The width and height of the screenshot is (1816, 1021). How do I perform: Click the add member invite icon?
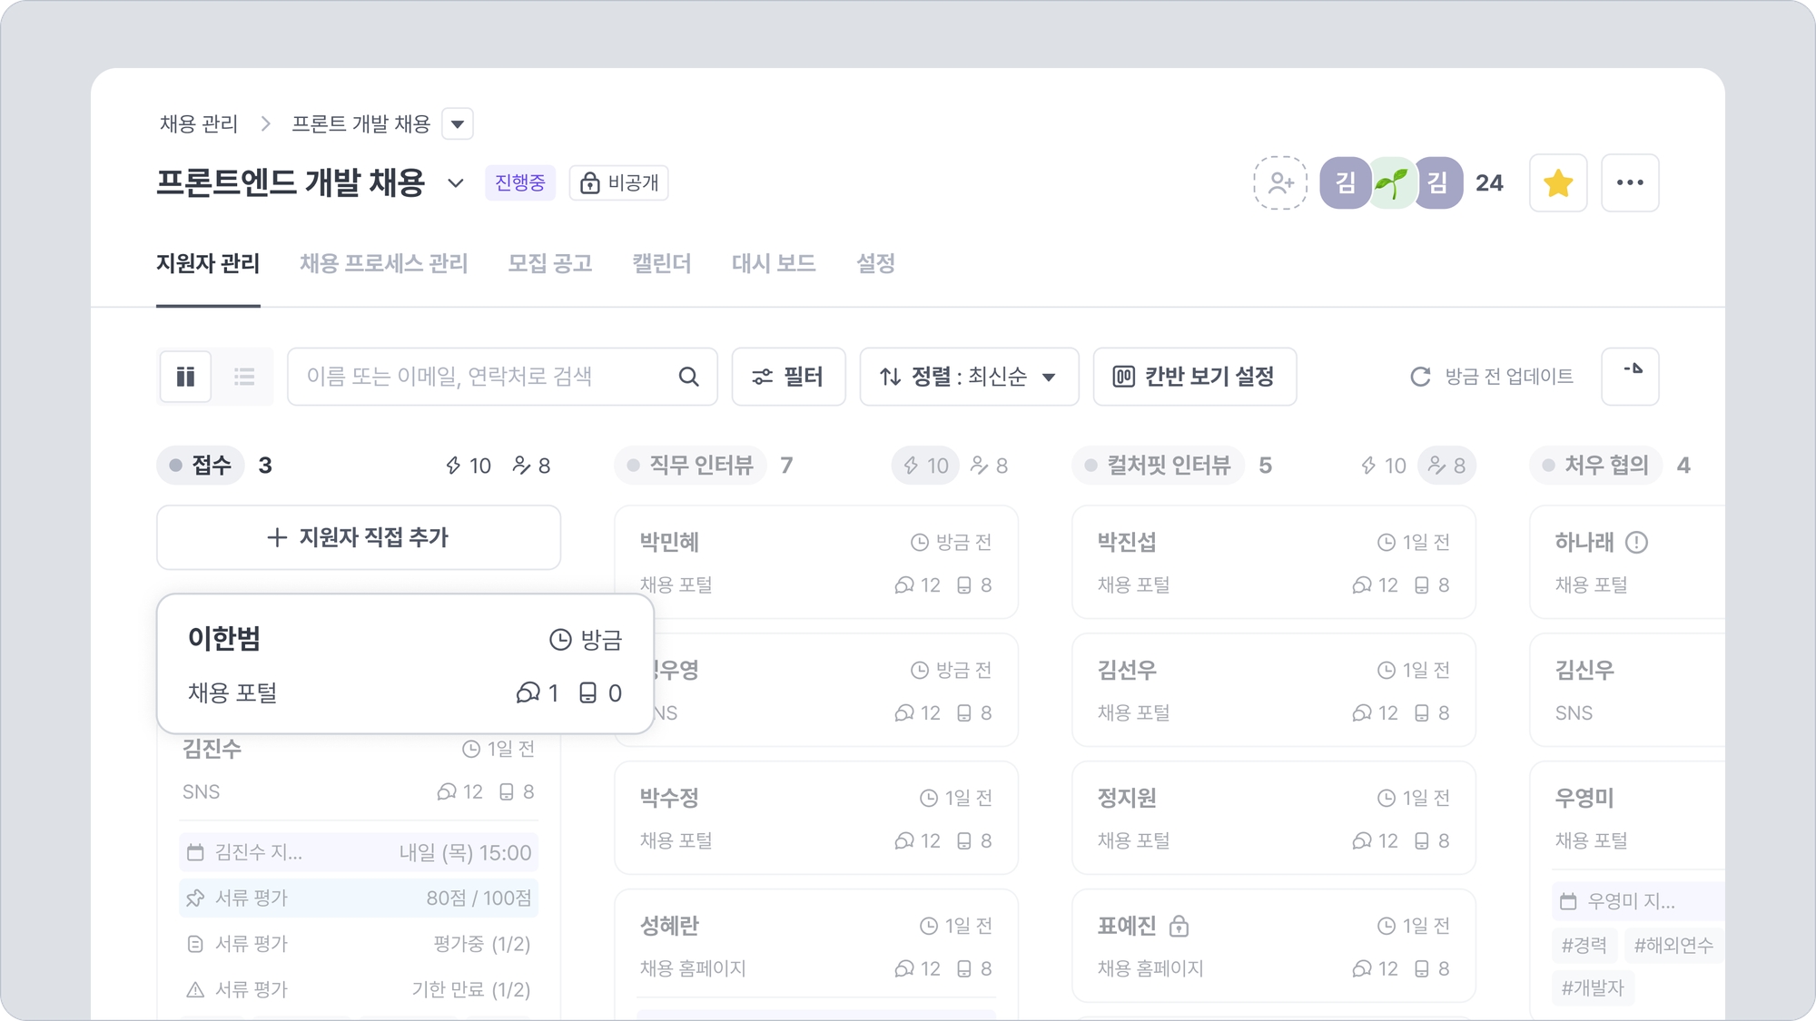pyautogui.click(x=1280, y=183)
